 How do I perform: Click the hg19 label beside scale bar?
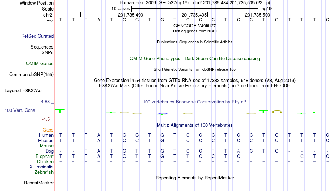tap(267, 9)
